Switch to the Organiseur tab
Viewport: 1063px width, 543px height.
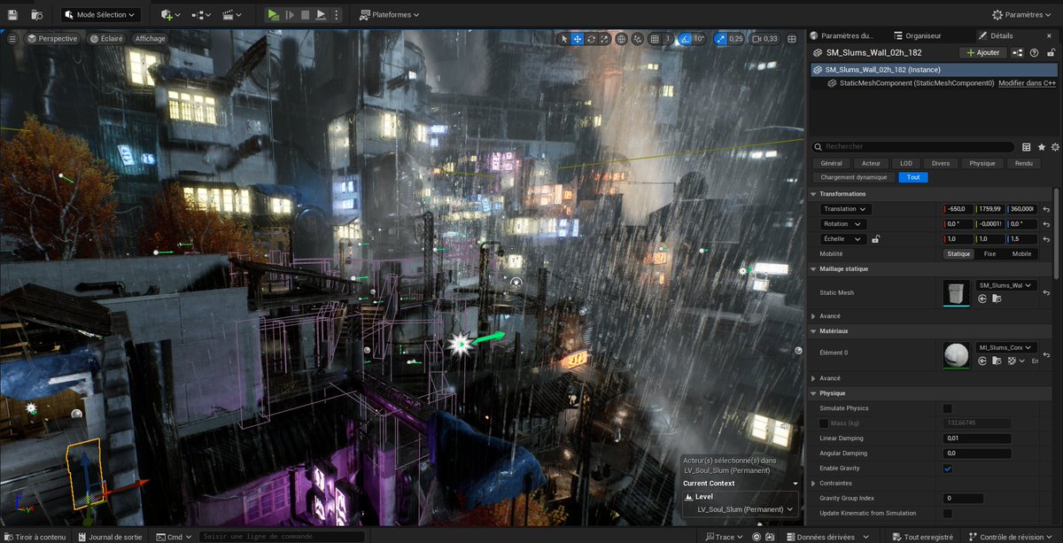(x=917, y=35)
